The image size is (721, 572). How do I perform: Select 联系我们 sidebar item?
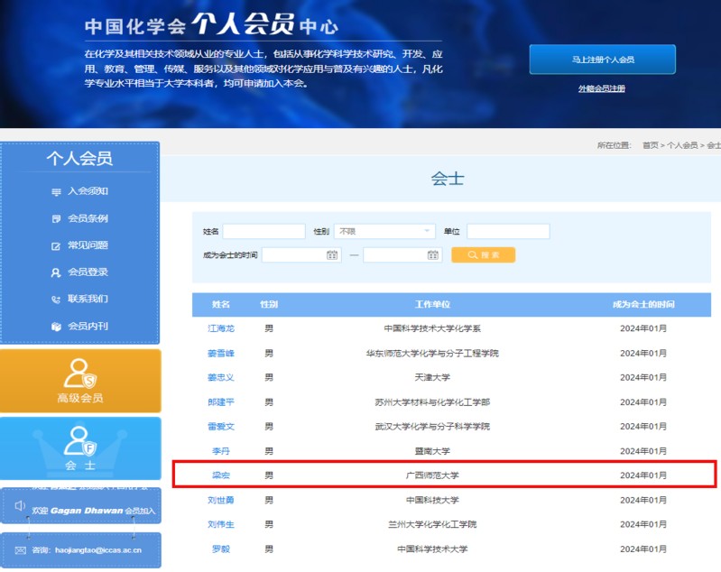click(88, 299)
